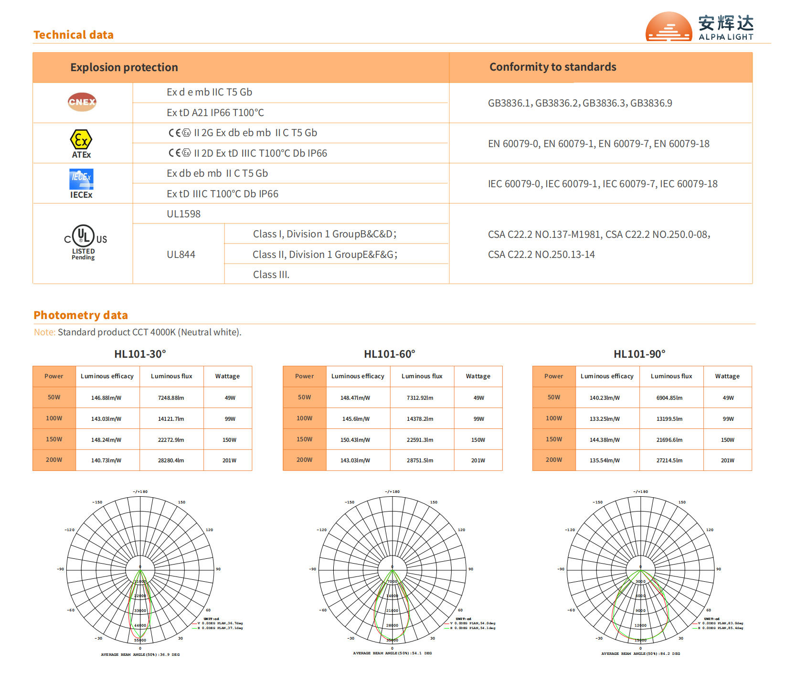Click the Photometry data section heading
Viewport: 785px width, 683px height.
click(x=81, y=315)
